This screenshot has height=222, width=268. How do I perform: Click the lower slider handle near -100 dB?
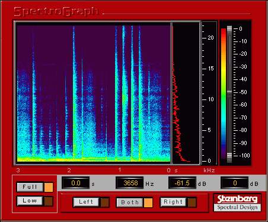click(229, 157)
